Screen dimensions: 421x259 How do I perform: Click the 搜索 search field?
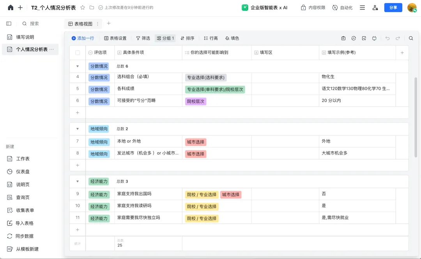tap(34, 24)
